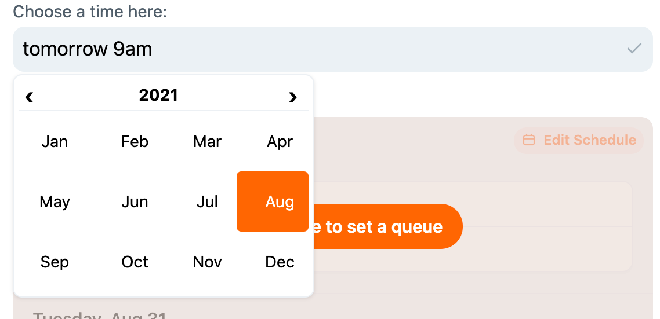Go to the previous year

pyautogui.click(x=30, y=96)
